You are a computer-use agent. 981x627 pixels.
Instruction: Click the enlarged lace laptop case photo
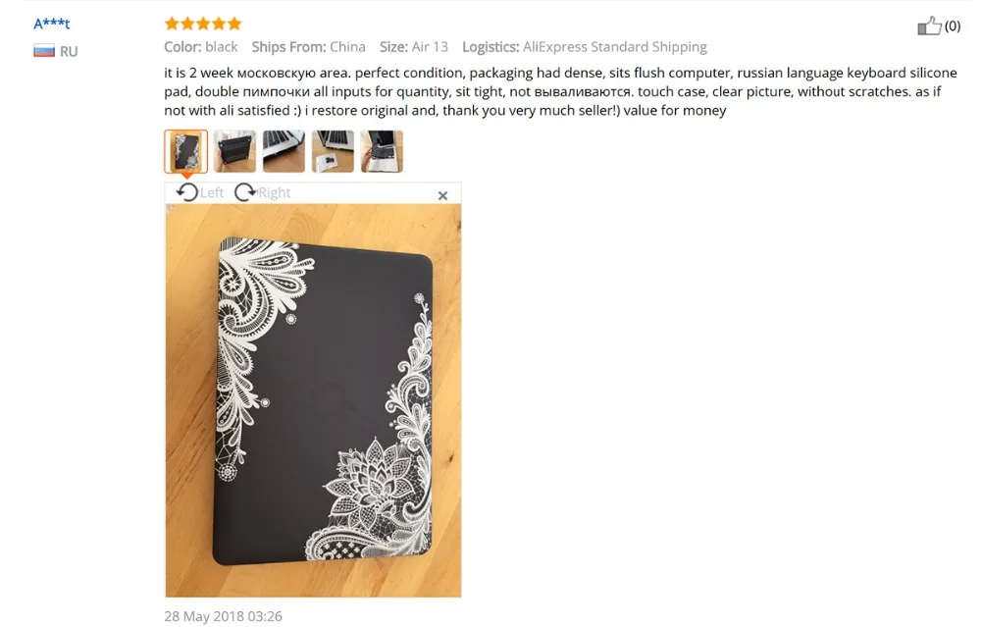coord(314,400)
